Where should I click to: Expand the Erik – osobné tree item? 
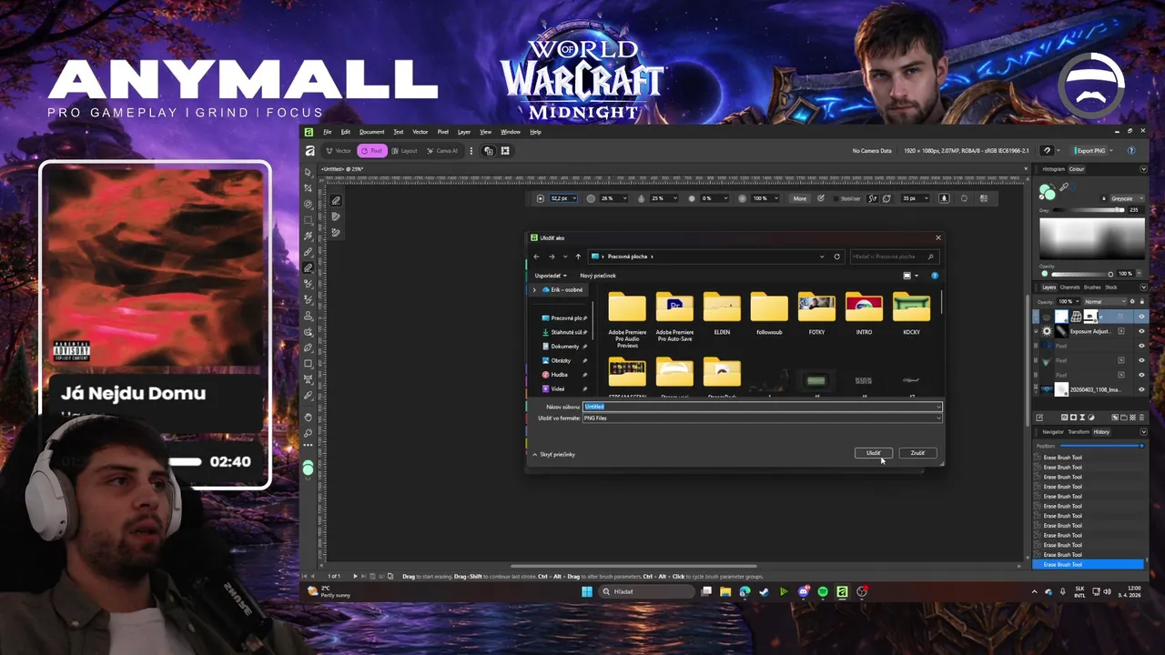[534, 289]
